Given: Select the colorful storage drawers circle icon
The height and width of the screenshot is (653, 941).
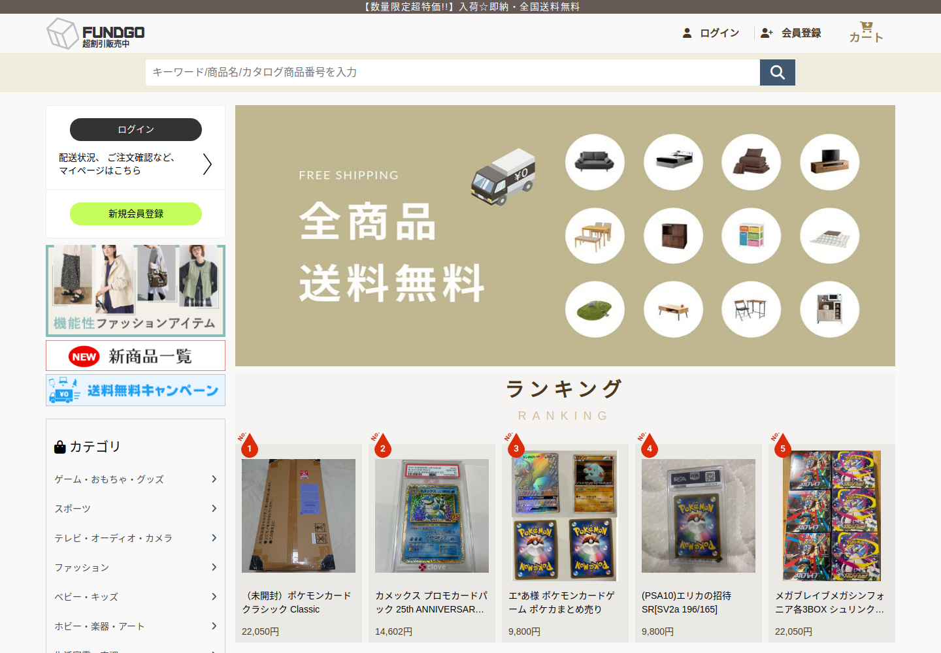Looking at the screenshot, I should point(751,236).
